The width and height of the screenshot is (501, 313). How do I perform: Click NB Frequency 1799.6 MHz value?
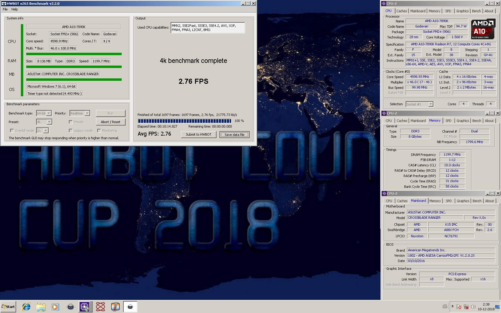(x=474, y=142)
